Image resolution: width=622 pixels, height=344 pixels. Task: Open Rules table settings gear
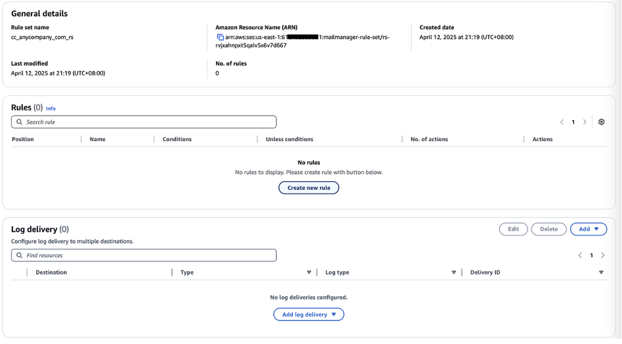[601, 122]
